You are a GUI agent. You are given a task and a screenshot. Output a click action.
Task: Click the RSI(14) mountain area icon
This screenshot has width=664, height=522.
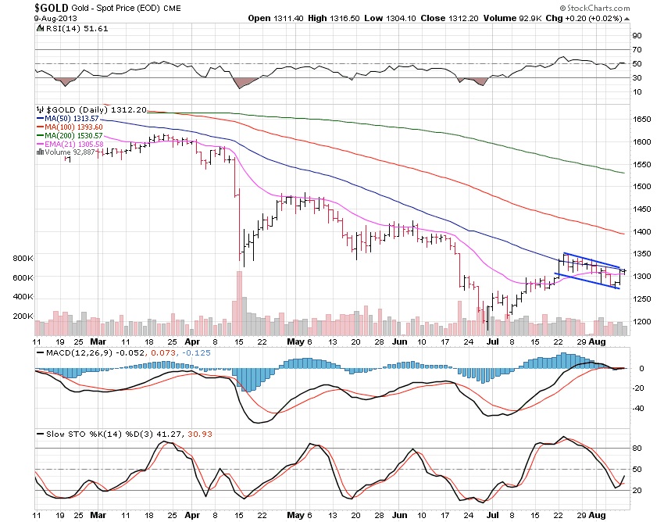40,28
